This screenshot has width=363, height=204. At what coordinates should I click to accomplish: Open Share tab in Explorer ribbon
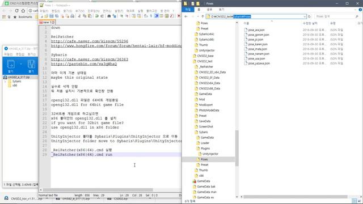coord(209,10)
